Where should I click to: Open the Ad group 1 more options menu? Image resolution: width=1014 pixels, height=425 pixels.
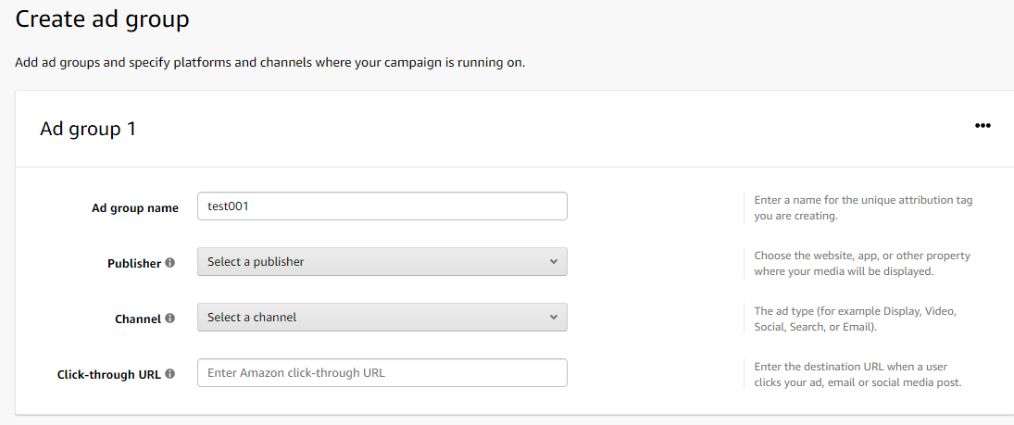(983, 127)
